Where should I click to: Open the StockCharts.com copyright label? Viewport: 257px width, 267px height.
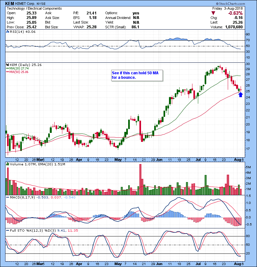[x=230, y=4]
